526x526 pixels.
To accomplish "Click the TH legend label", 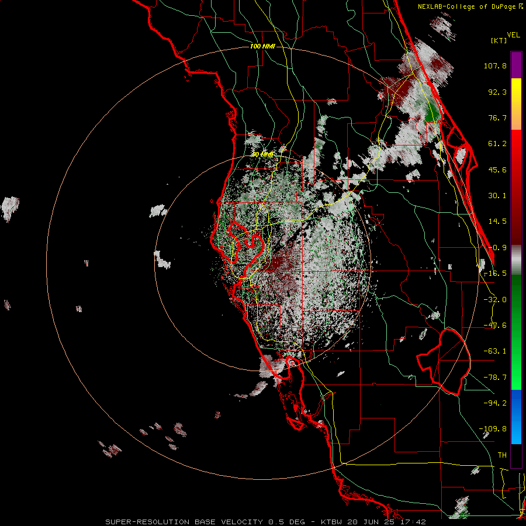I will (502, 455).
